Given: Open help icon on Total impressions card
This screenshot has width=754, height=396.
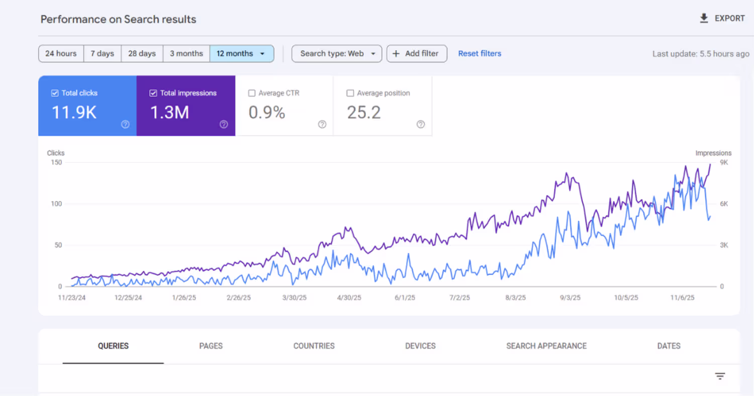Looking at the screenshot, I should (x=224, y=125).
